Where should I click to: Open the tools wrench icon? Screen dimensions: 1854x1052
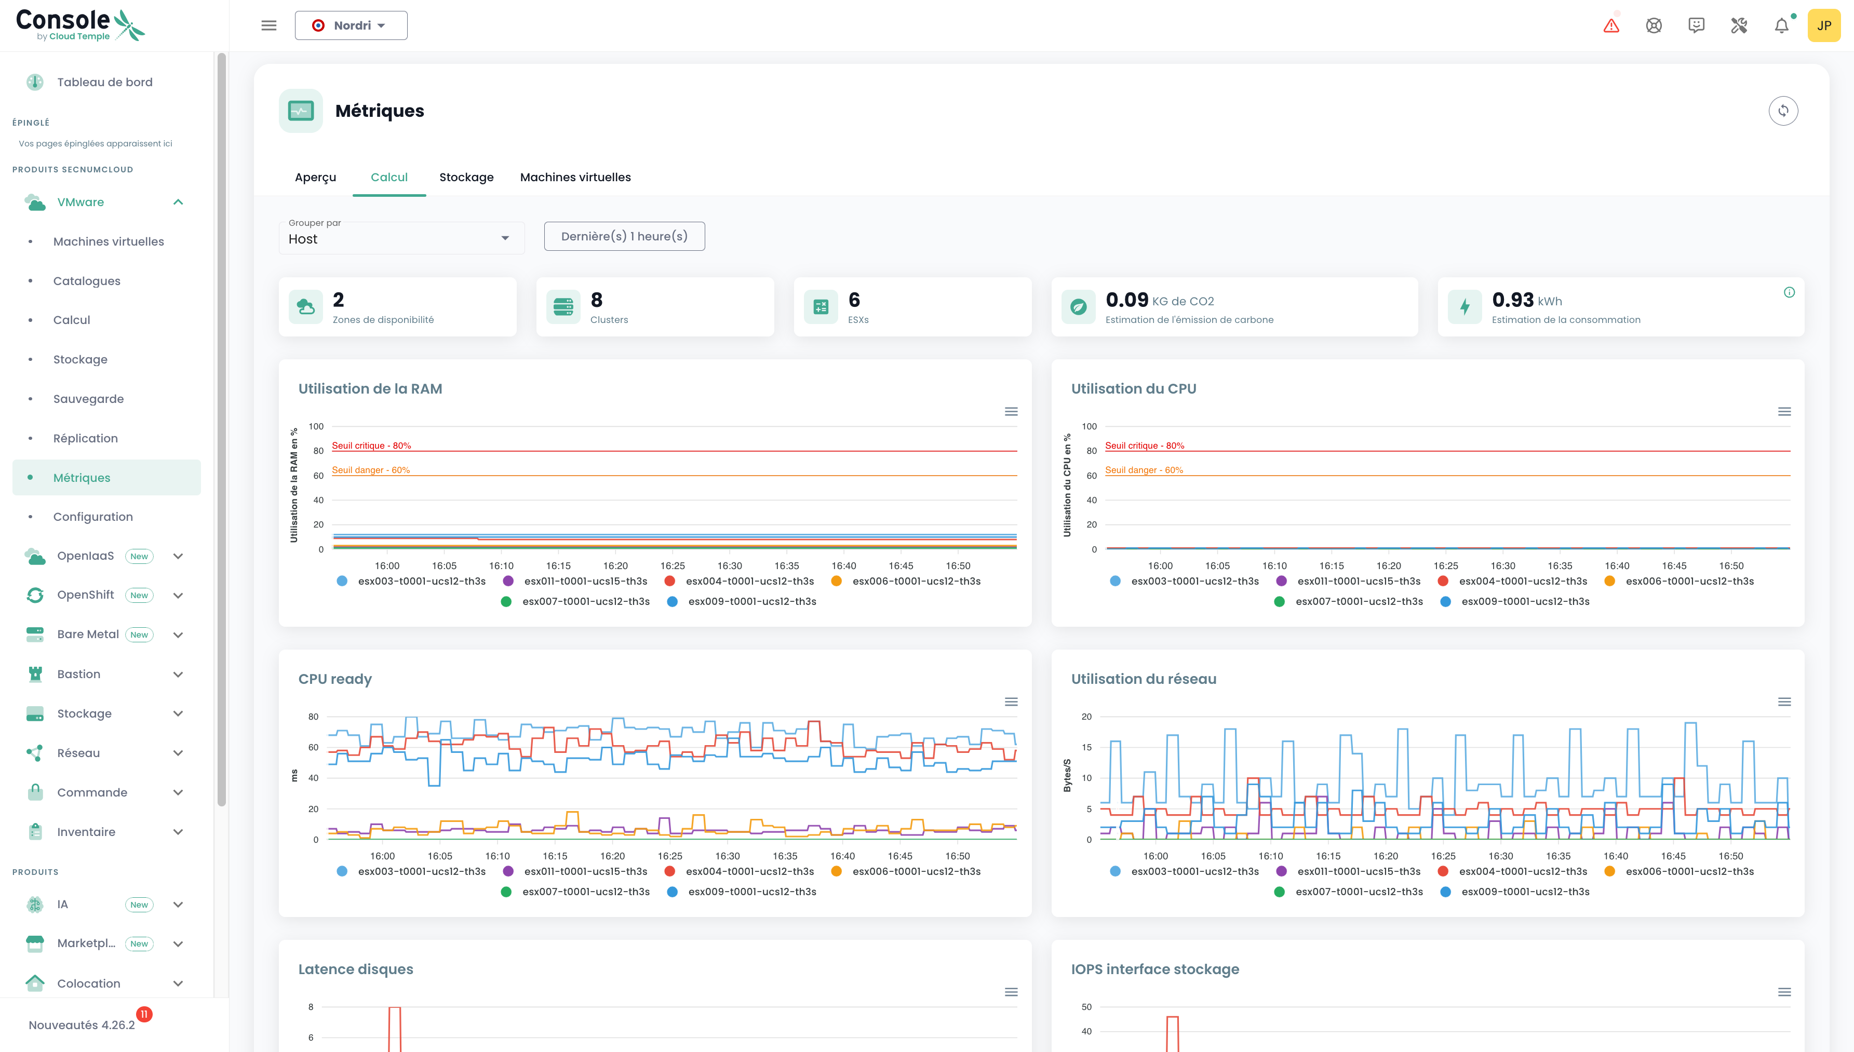pyautogui.click(x=1738, y=26)
